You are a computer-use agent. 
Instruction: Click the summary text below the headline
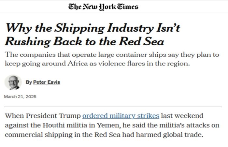pyautogui.click(x=112, y=59)
